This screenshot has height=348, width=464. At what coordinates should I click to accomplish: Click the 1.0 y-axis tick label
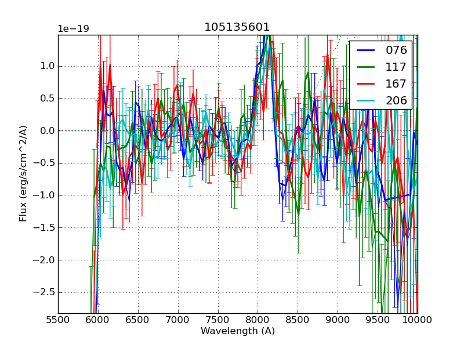pyautogui.click(x=46, y=66)
